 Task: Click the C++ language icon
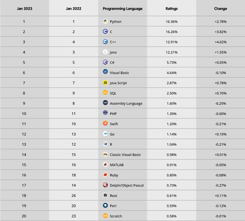pyautogui.click(x=105, y=42)
